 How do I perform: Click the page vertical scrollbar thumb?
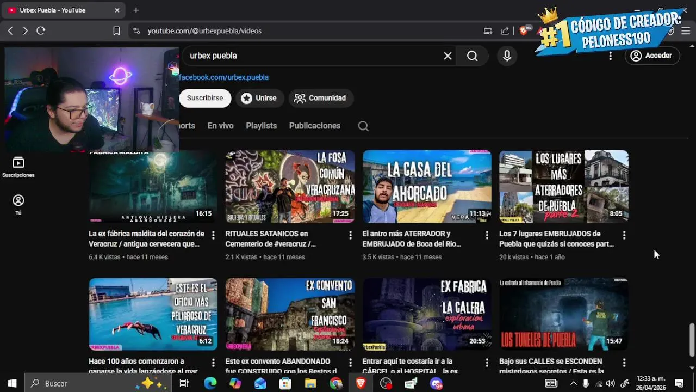pyautogui.click(x=692, y=340)
